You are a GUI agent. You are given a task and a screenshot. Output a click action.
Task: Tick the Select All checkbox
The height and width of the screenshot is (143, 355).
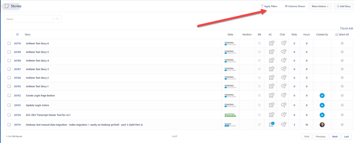tap(337, 34)
